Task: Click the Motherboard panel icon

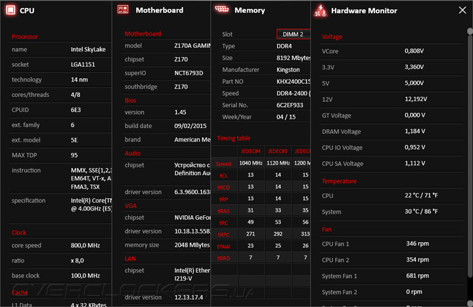Action: [123, 10]
